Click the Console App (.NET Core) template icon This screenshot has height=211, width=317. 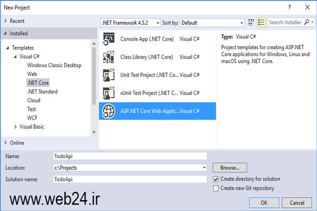(109, 39)
